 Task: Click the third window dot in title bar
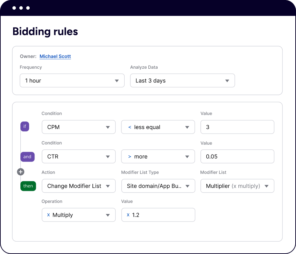[x=28, y=8]
